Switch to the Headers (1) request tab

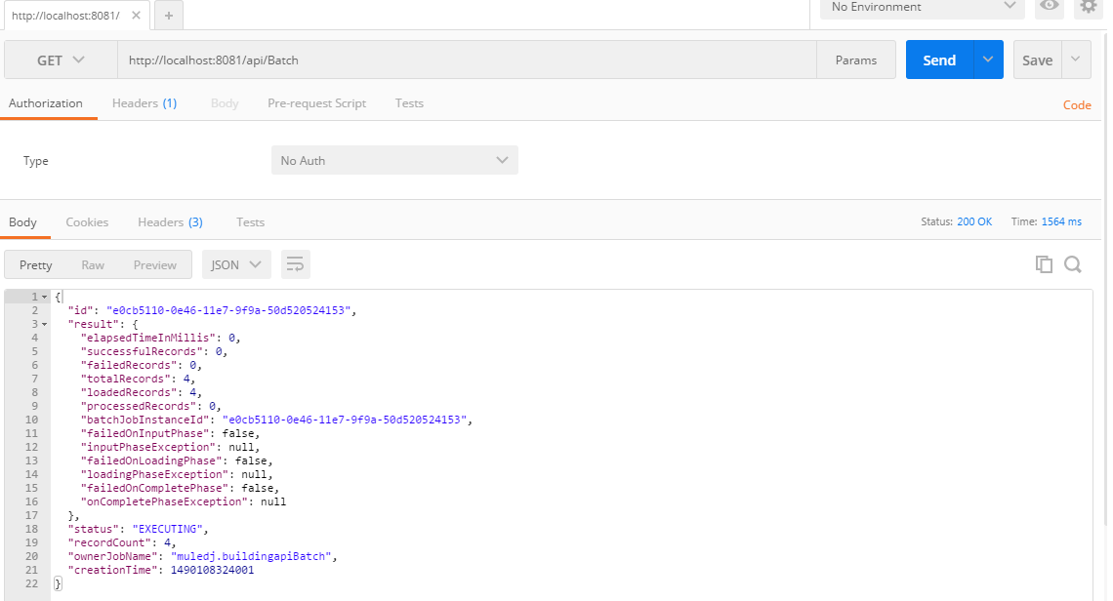pyautogui.click(x=144, y=102)
